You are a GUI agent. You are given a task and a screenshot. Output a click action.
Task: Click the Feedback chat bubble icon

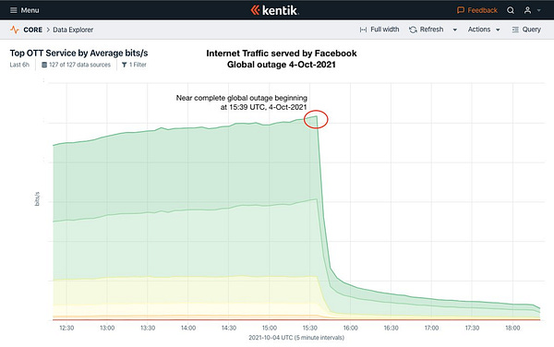coord(461,10)
